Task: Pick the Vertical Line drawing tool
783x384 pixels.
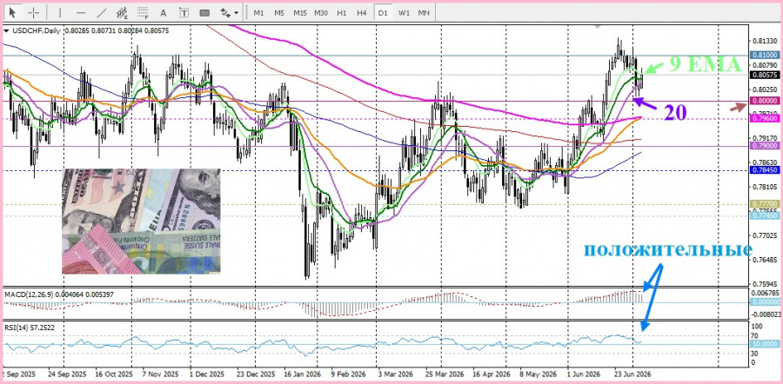Action: click(60, 12)
